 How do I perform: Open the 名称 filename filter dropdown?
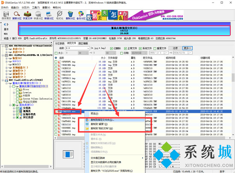pos(88,48)
